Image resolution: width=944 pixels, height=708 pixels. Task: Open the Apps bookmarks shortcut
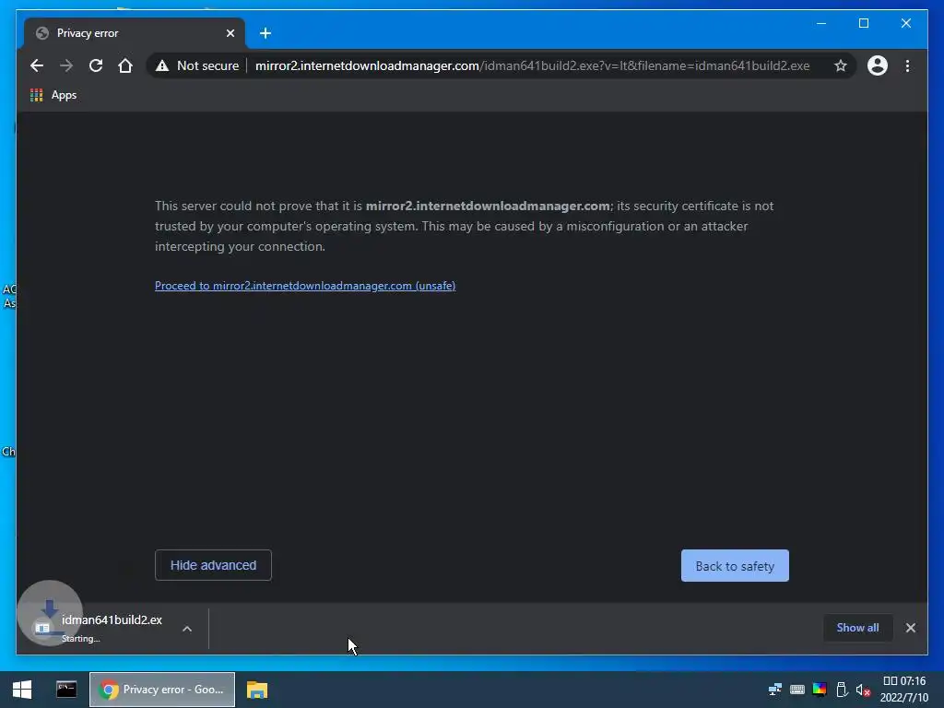pyautogui.click(x=53, y=95)
